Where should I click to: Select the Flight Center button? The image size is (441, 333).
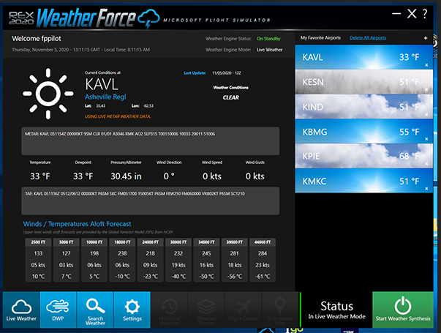243,310
